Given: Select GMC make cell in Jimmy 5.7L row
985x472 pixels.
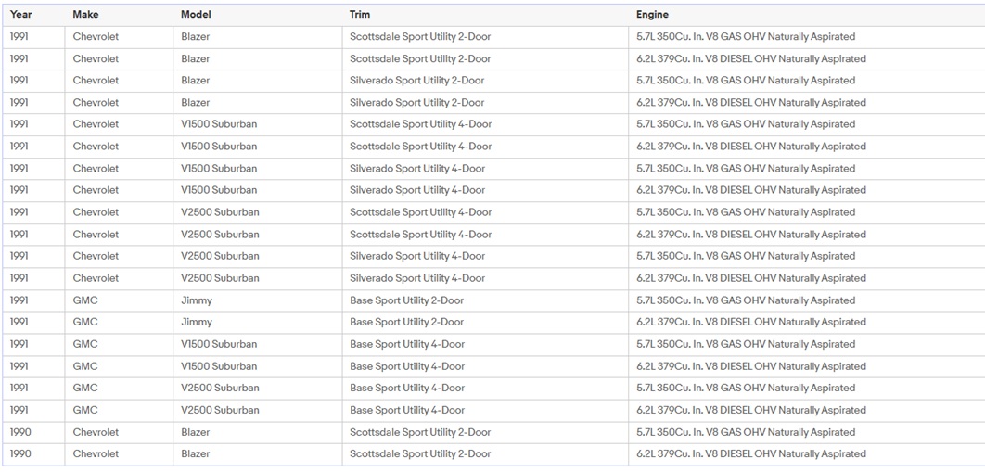Looking at the screenshot, I should tap(85, 300).
